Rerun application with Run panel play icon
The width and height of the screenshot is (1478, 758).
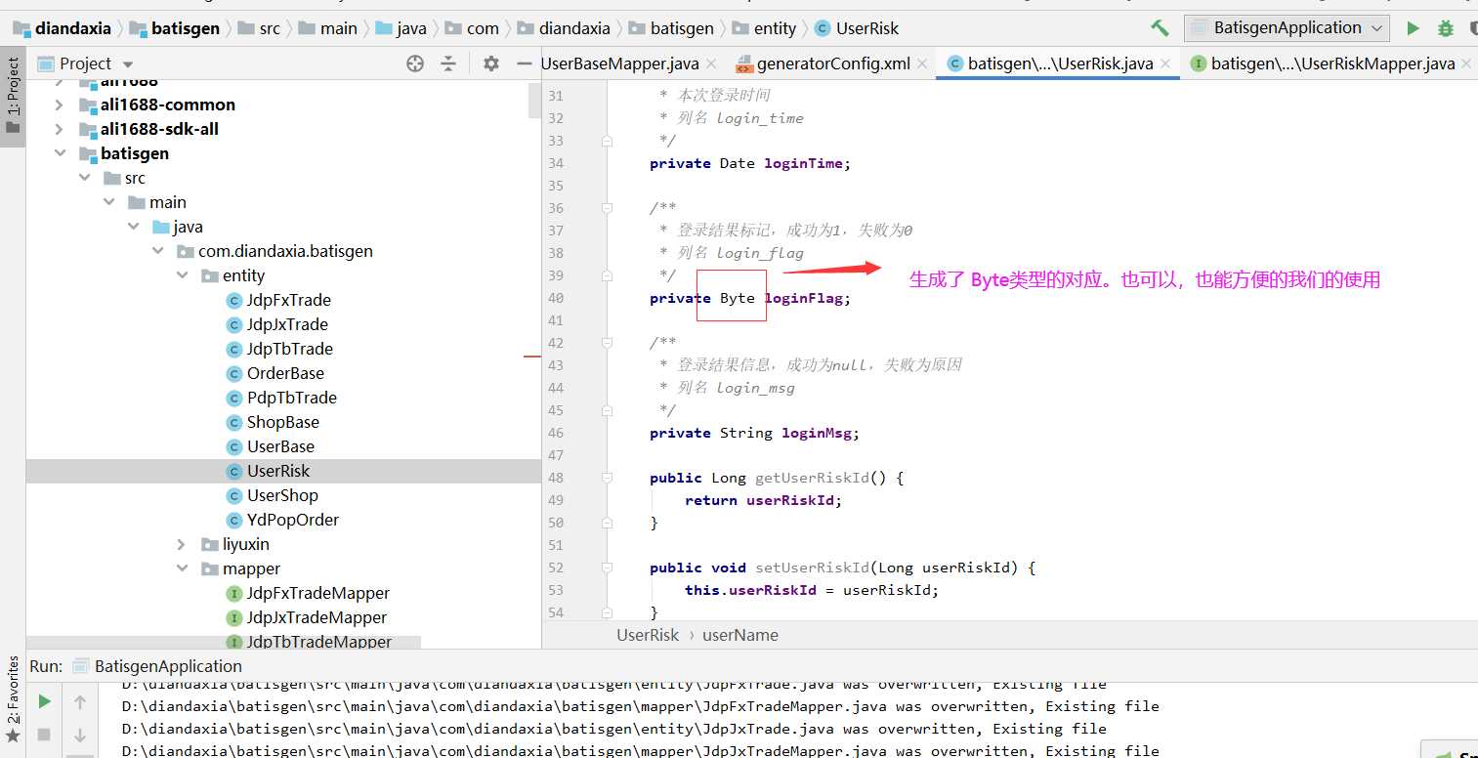pyautogui.click(x=44, y=702)
